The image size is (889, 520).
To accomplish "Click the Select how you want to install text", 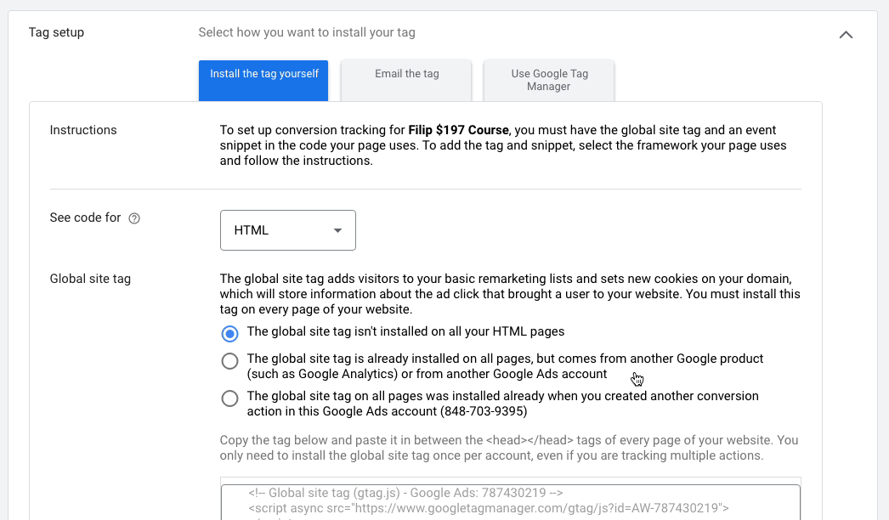I will [307, 33].
